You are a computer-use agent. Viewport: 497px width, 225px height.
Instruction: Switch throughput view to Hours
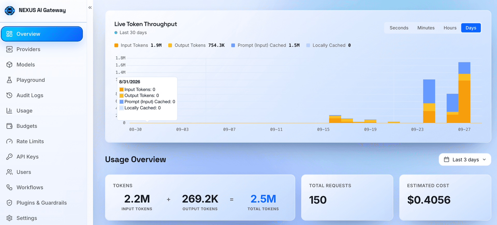click(450, 28)
